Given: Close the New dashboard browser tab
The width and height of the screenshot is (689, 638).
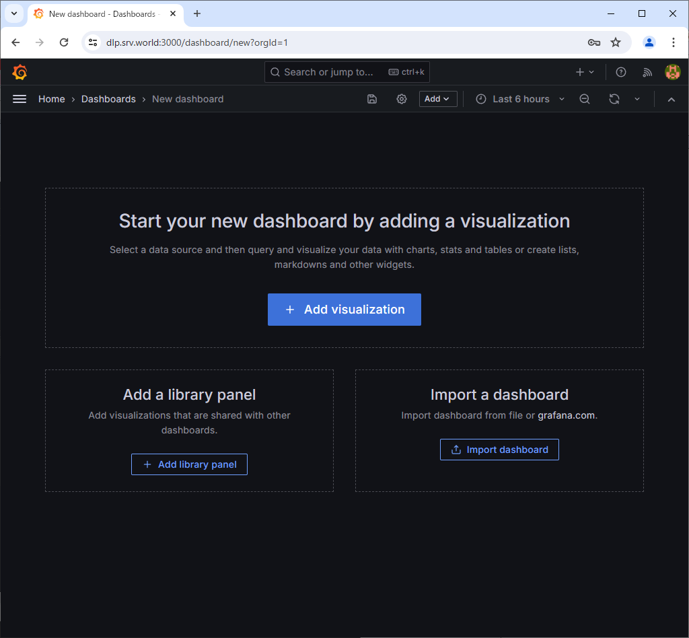Looking at the screenshot, I should point(173,13).
